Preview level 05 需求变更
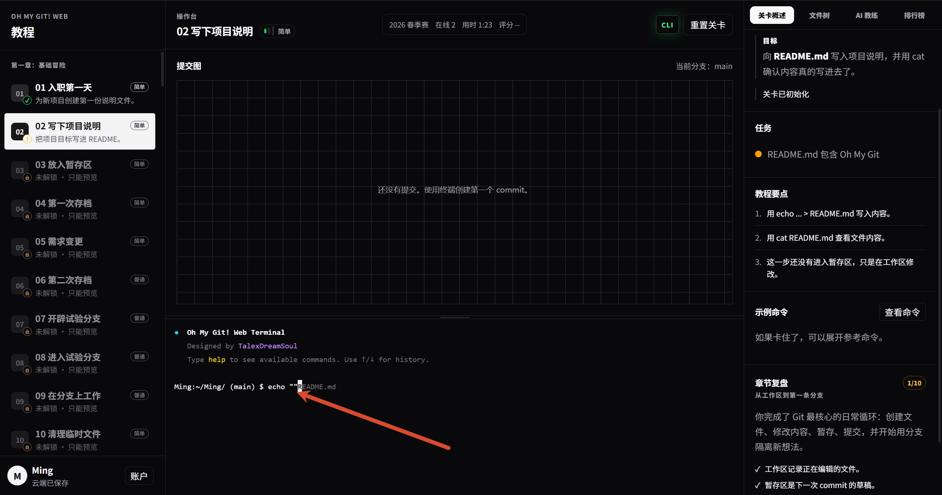 pyautogui.click(x=80, y=247)
